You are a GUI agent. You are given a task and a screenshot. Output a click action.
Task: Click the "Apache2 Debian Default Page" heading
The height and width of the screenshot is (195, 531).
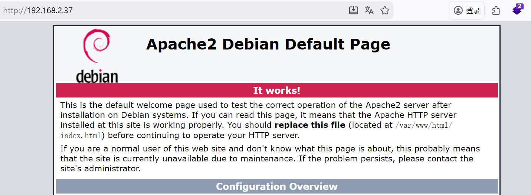click(x=268, y=44)
